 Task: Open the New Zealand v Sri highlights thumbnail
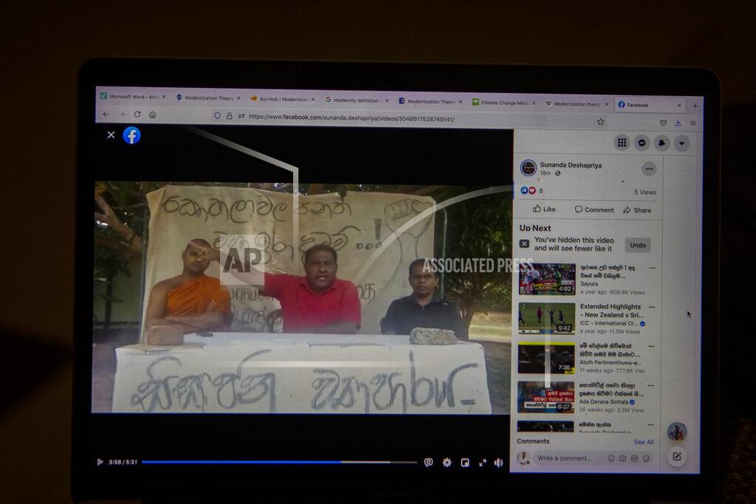click(547, 318)
